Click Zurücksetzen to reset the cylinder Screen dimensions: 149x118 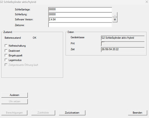[72, 113]
